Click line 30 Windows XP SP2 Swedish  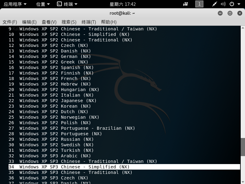[x=51, y=145]
